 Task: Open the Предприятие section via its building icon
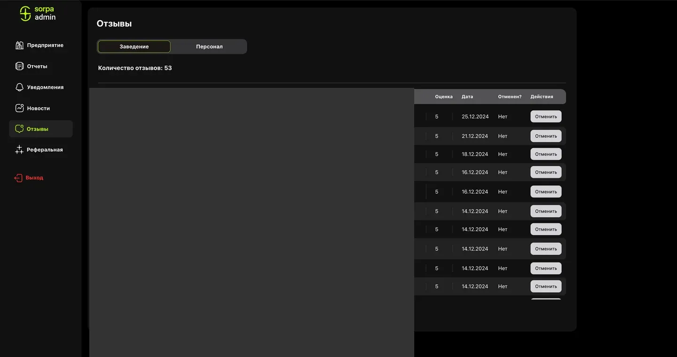pyautogui.click(x=19, y=45)
